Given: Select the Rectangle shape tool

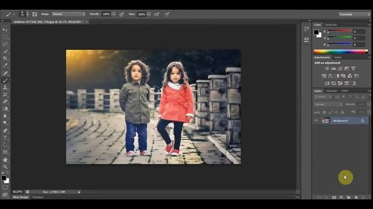Looking at the screenshot, I should click(x=5, y=152).
